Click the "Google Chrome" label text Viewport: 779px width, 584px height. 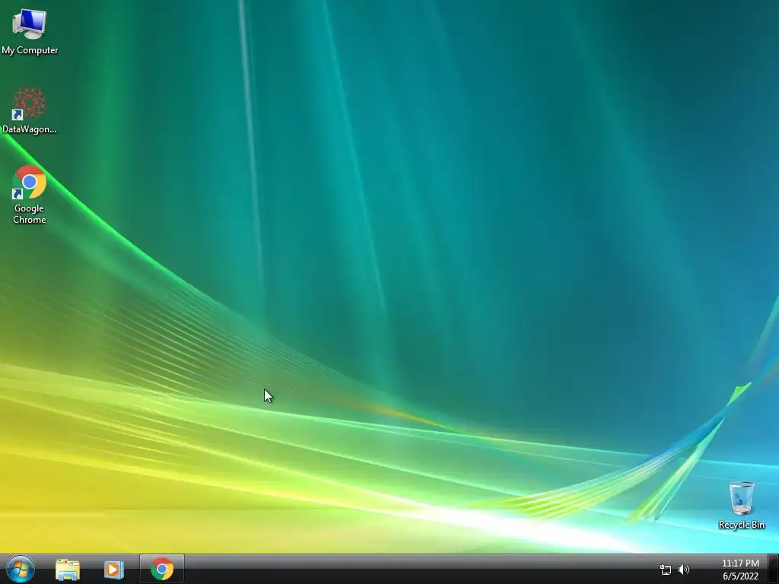(x=30, y=214)
